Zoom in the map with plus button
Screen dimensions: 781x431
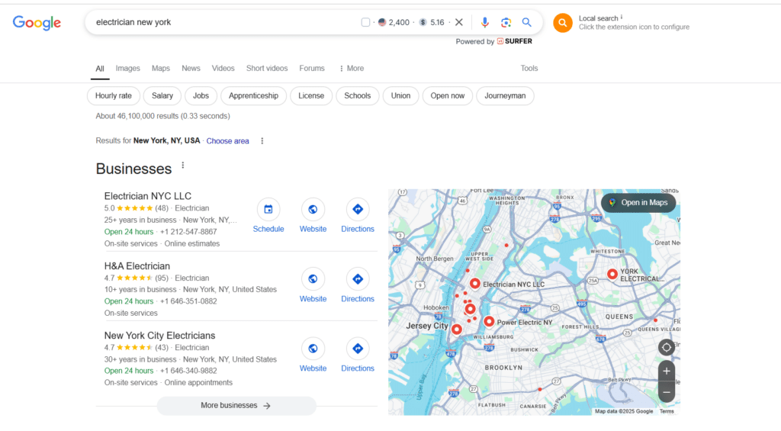click(667, 371)
